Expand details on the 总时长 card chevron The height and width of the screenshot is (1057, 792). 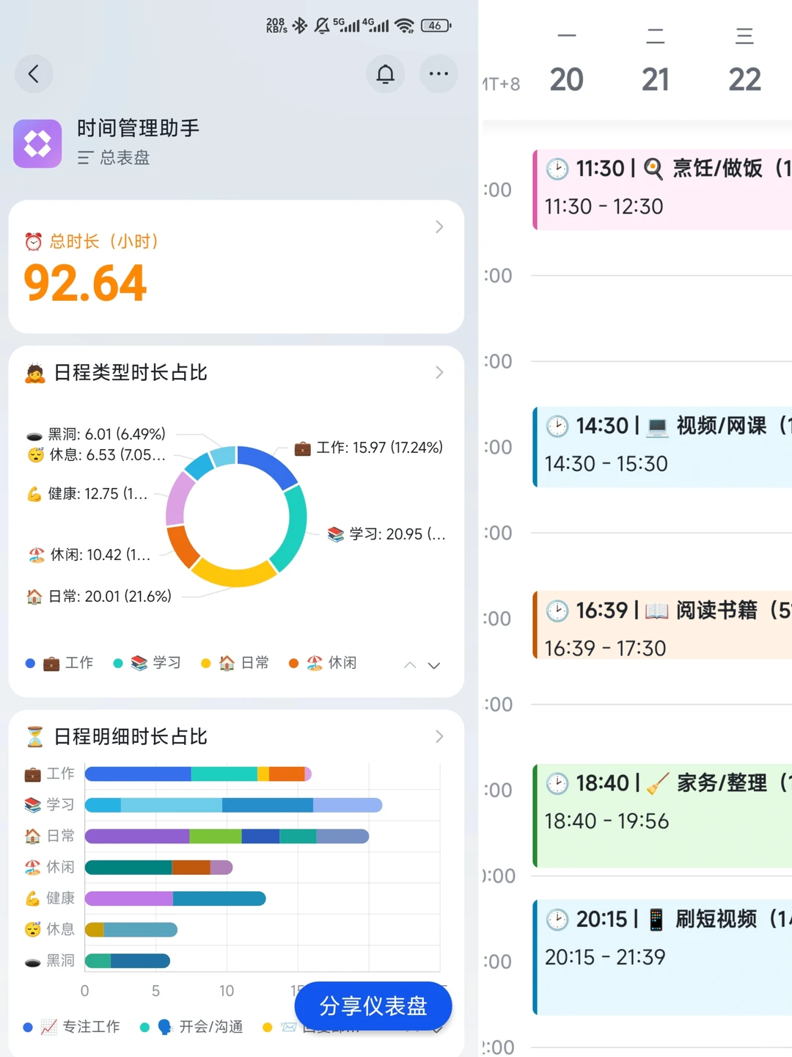tap(439, 228)
